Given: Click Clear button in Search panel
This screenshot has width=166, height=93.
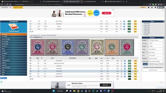Looking at the screenshot, I should pyautogui.click(x=156, y=64).
